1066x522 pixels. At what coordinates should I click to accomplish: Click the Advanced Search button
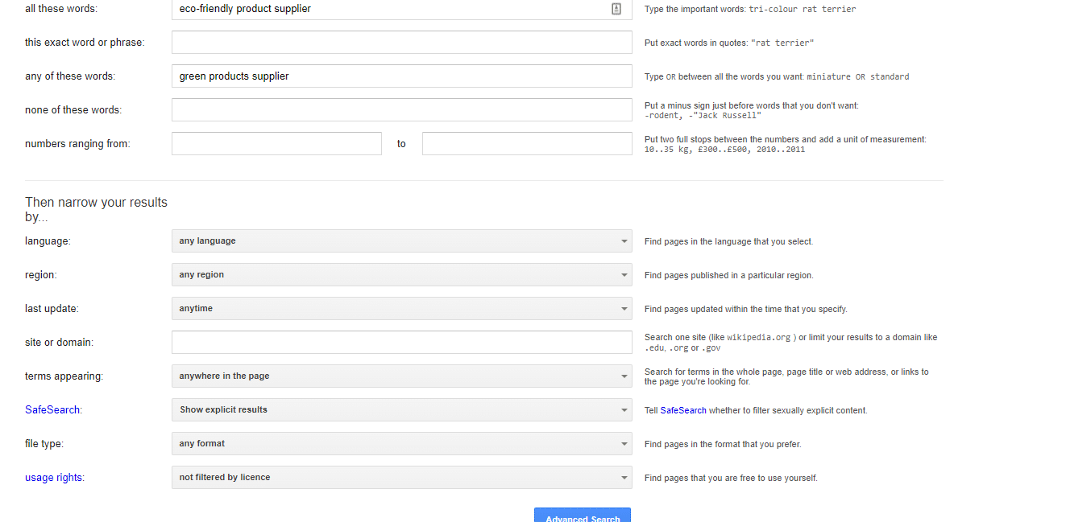click(x=582, y=516)
